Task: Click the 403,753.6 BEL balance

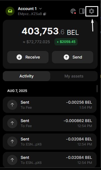Action: tap(50, 31)
